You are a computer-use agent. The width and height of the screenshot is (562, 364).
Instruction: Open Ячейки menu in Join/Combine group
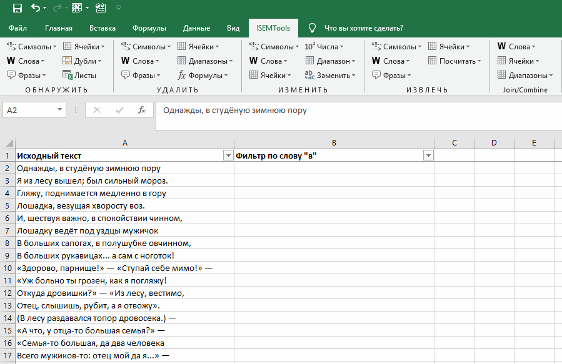518,61
